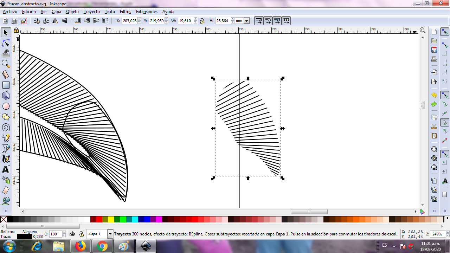The height and width of the screenshot is (253, 450).
Task: Select the Zoom magnifier tool
Action: (x=6, y=64)
